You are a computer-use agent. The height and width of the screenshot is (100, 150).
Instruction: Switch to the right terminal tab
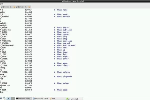[23, 7]
